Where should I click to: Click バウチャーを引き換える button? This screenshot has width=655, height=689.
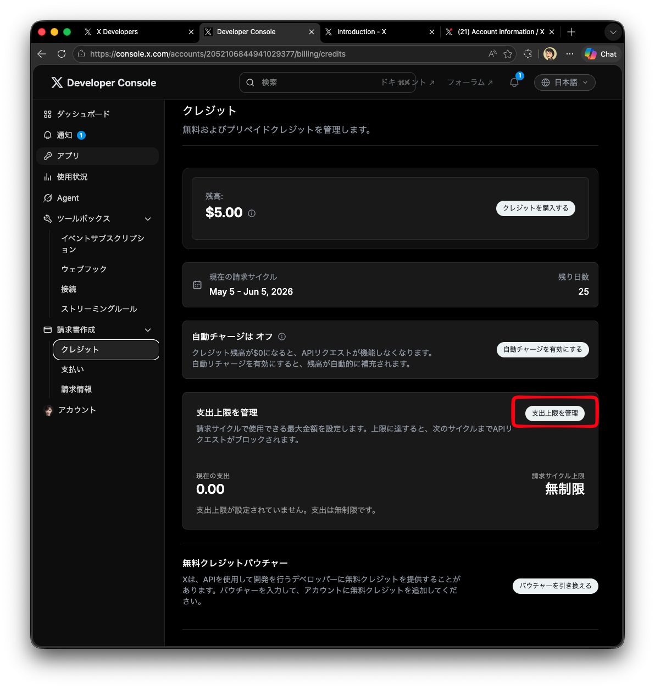[556, 586]
